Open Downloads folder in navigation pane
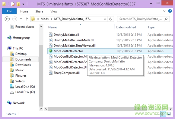 (x=23, y=65)
